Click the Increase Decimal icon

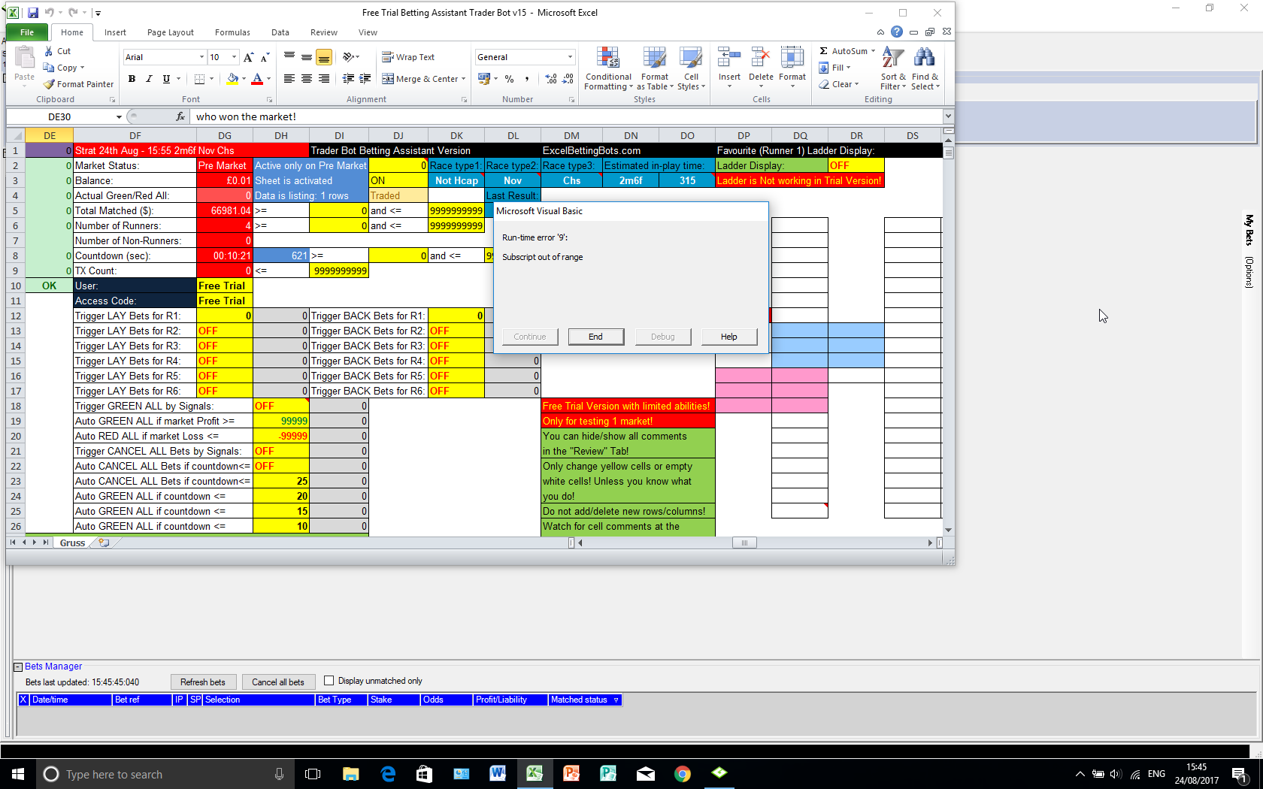point(551,79)
